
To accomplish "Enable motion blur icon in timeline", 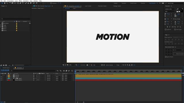I will pyautogui.click(x=69, y=71).
